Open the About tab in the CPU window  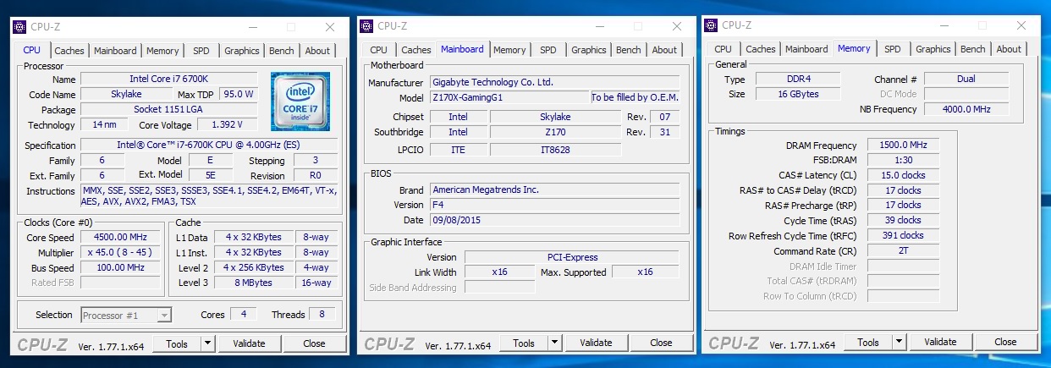click(x=317, y=51)
